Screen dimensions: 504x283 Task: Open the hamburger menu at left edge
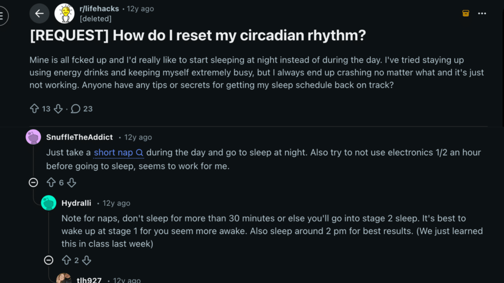click(2, 16)
